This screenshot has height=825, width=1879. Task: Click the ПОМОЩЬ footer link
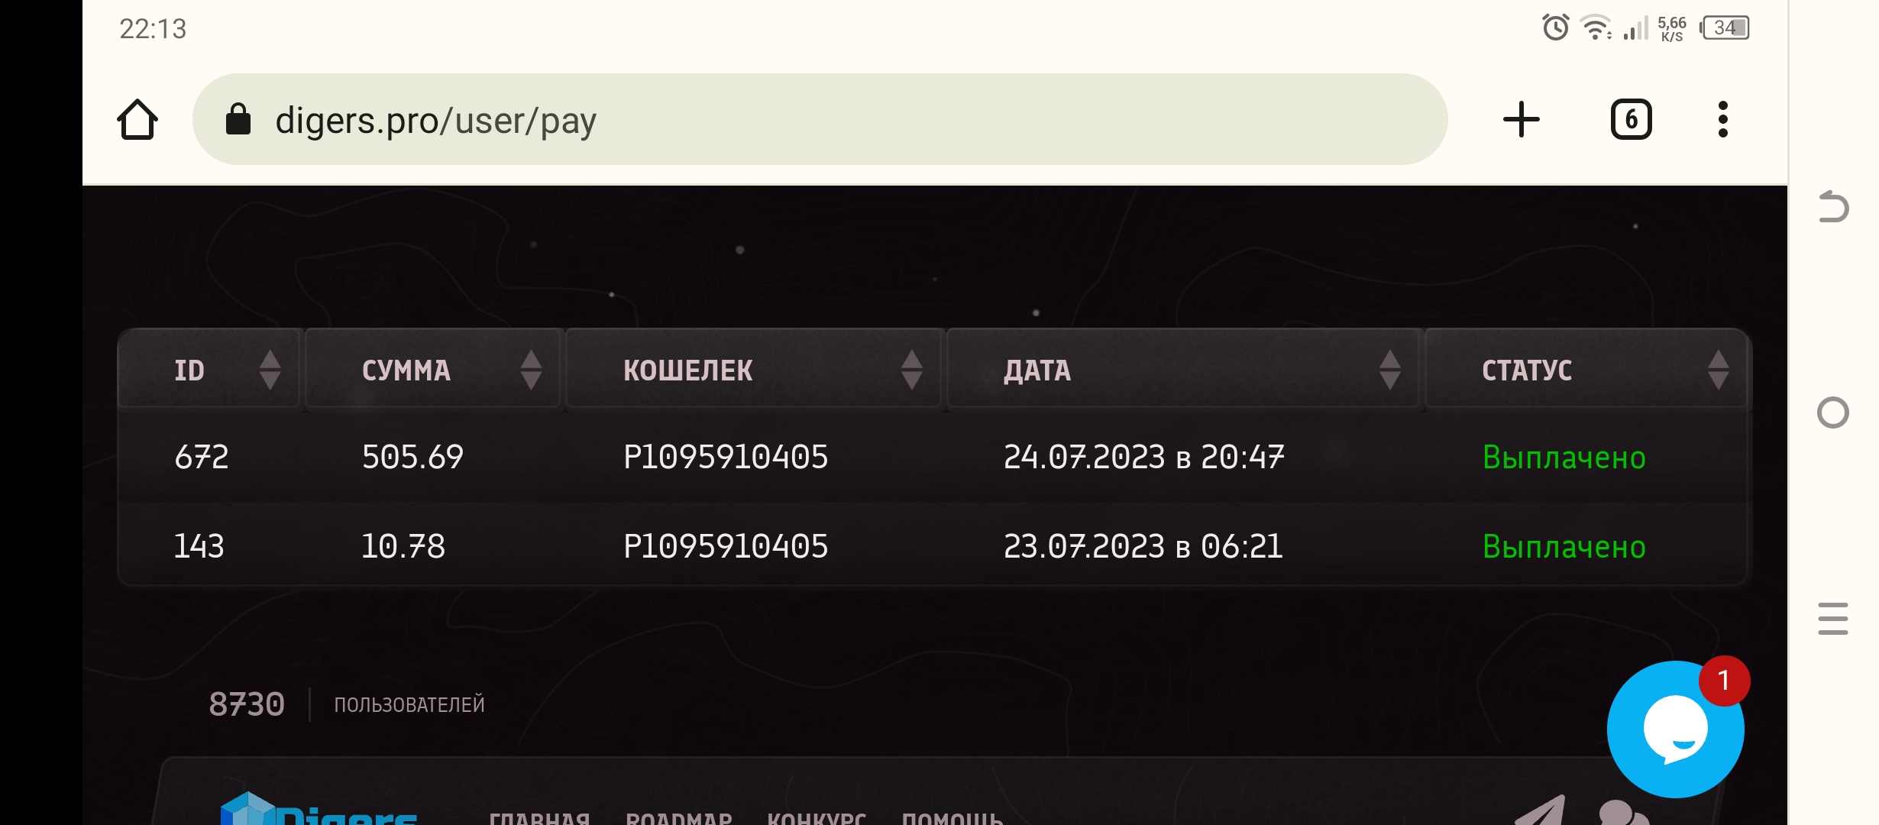952,817
